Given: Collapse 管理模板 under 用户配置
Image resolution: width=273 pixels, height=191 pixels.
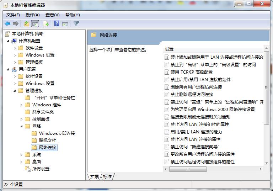Looking at the screenshot, I should 15,91.
